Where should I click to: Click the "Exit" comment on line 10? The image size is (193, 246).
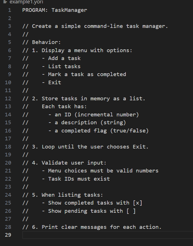coord(55,83)
